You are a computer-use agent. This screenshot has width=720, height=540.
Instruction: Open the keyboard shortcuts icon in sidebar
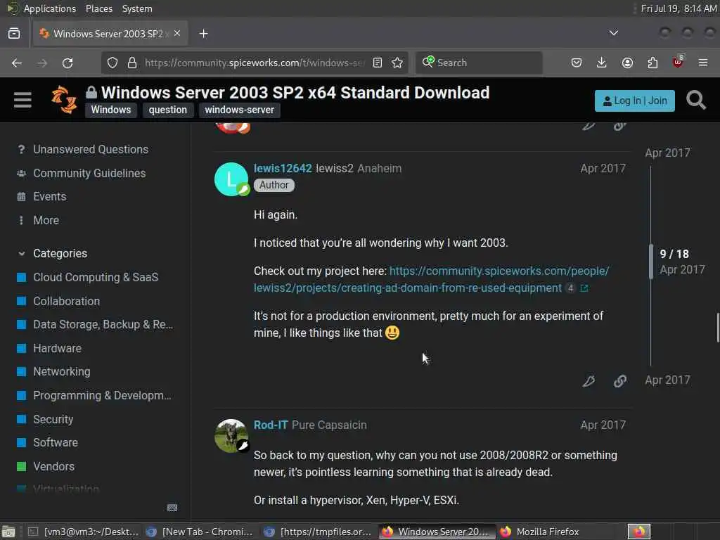click(x=172, y=508)
